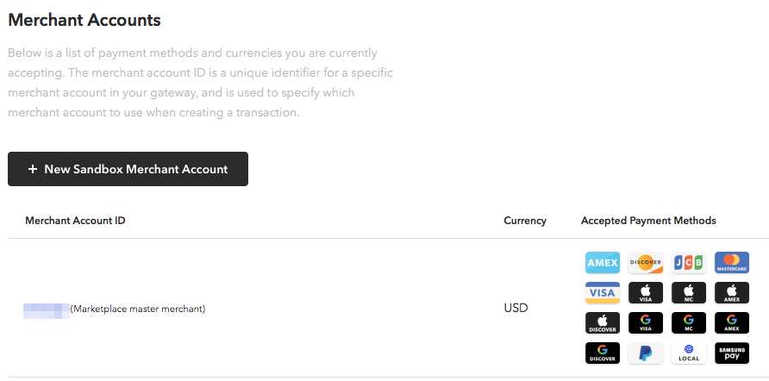Image resolution: width=769 pixels, height=381 pixels.
Task: Click the JCB card icon
Action: tap(688, 263)
